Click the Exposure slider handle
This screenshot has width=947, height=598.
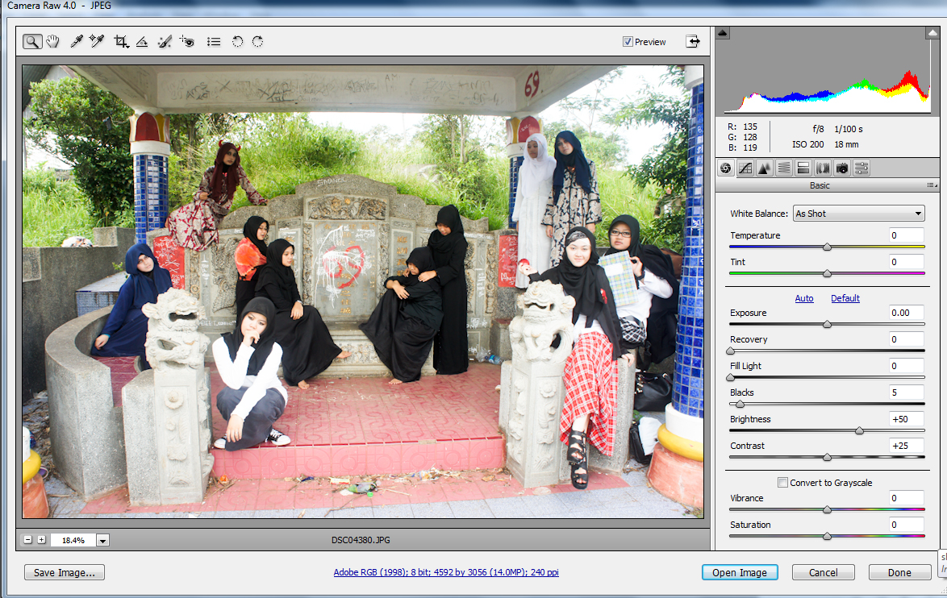point(827,324)
